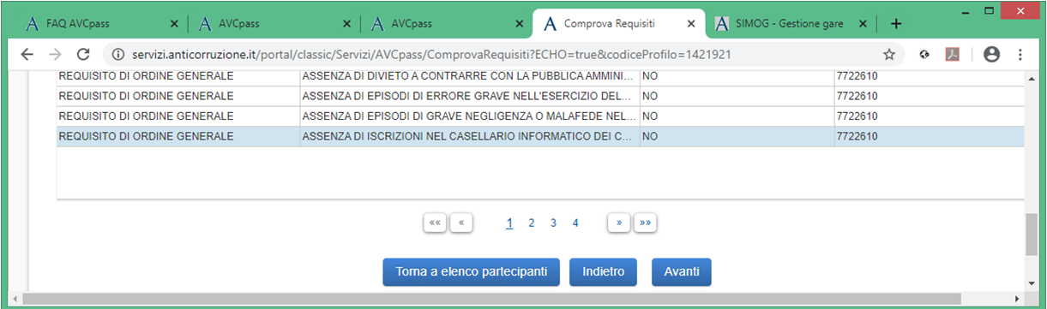
Task: Select the highlighted casellario informatico row
Action: [540, 136]
